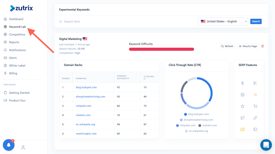Click the Alerts inbox icon

[x=5, y=58]
